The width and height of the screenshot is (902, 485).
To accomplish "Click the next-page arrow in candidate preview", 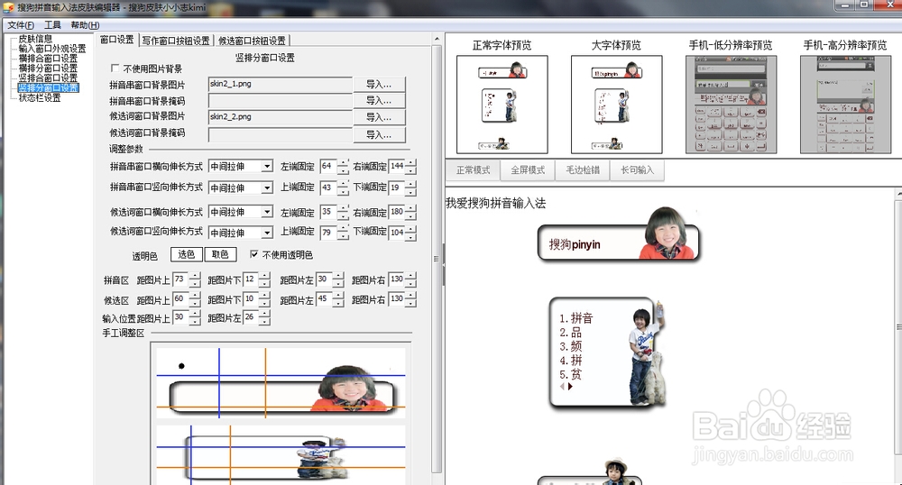I will (571, 387).
